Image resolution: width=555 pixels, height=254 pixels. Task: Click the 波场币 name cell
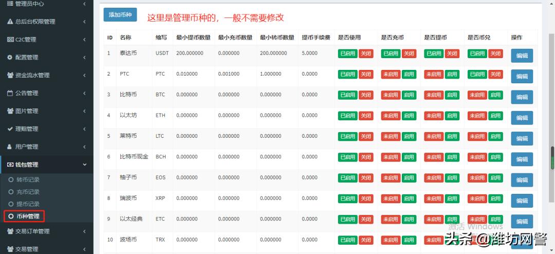(x=128, y=240)
